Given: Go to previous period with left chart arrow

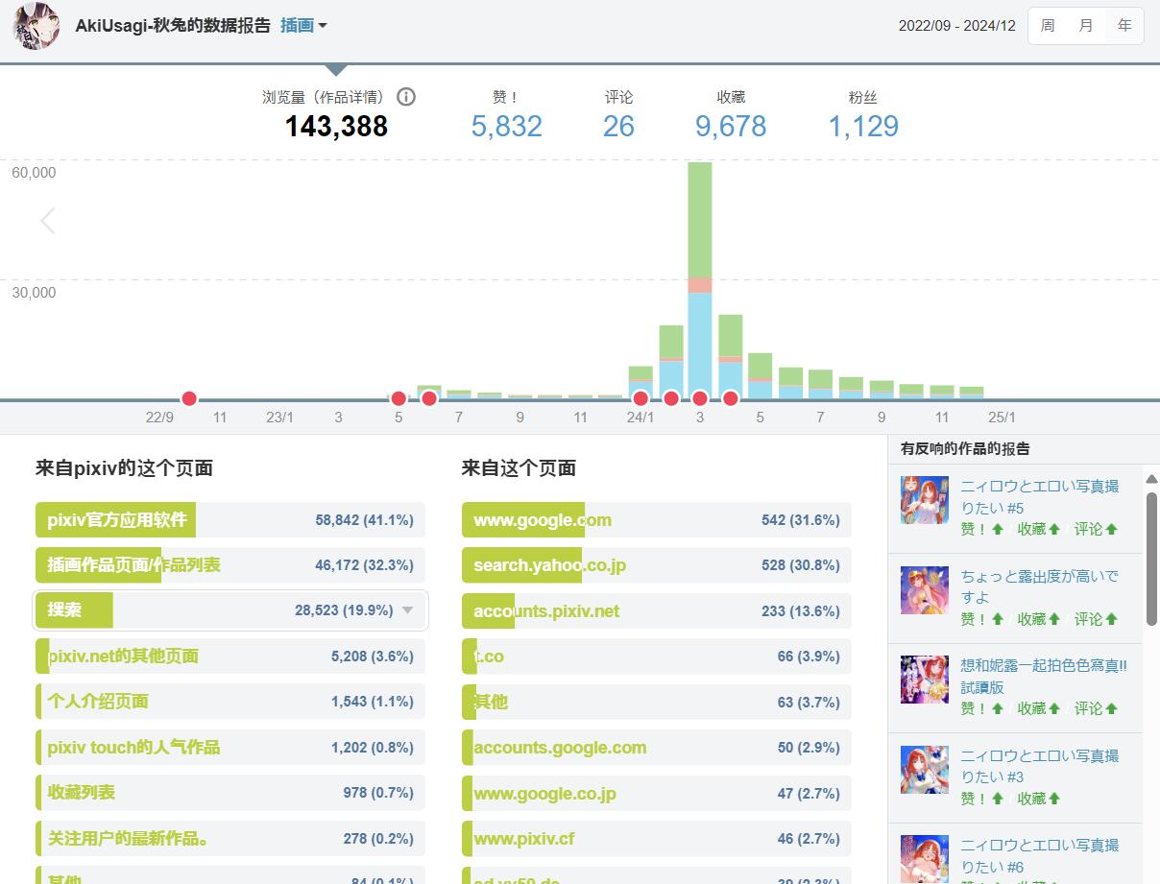Looking at the screenshot, I should [x=48, y=222].
